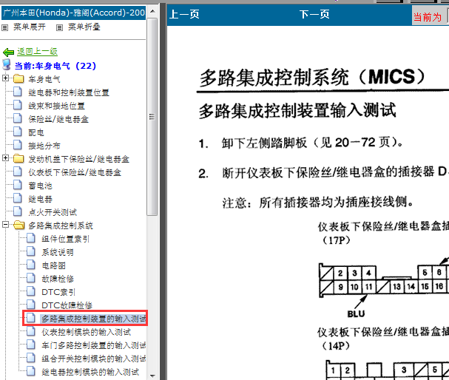The width and height of the screenshot is (449, 380).
Task: Click document icon of 配电
Action: pos(18,132)
